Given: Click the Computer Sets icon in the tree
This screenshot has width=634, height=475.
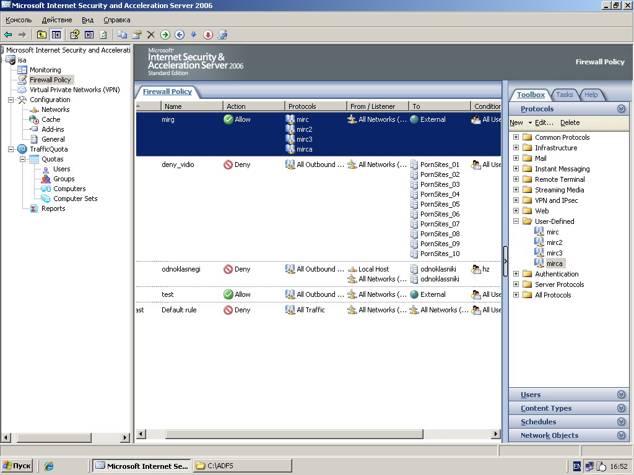Looking at the screenshot, I should point(46,199).
